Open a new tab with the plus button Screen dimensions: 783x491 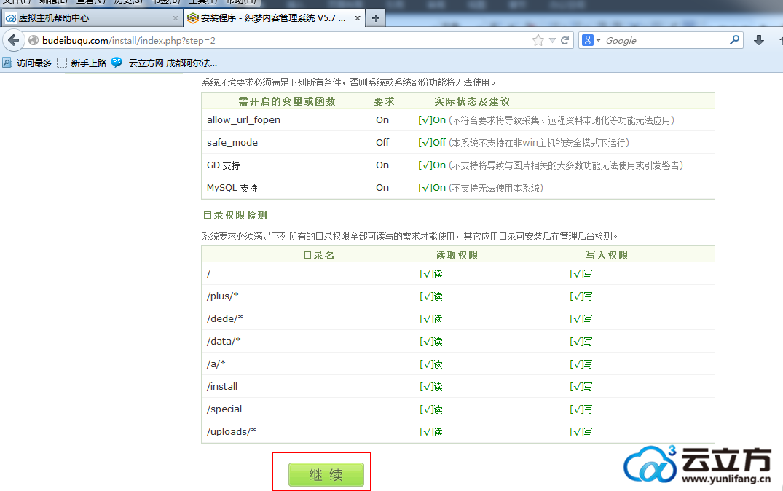(376, 18)
